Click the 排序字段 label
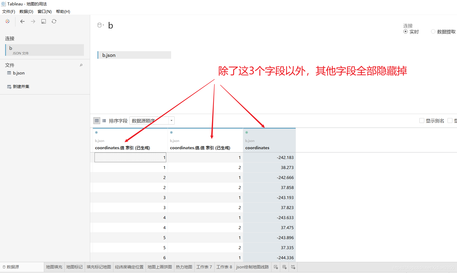The height and width of the screenshot is (273, 457). (118, 121)
